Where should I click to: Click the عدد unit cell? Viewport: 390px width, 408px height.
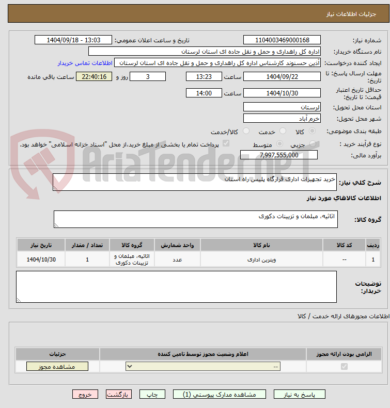[x=177, y=259]
